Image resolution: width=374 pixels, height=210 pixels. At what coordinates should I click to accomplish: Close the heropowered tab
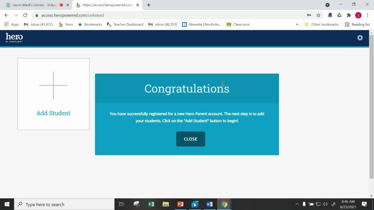pos(138,5)
